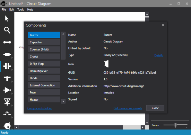Image resolution: width=191 pixels, height=135 pixels.
Task: Select Heater in components list
Action: (44, 100)
